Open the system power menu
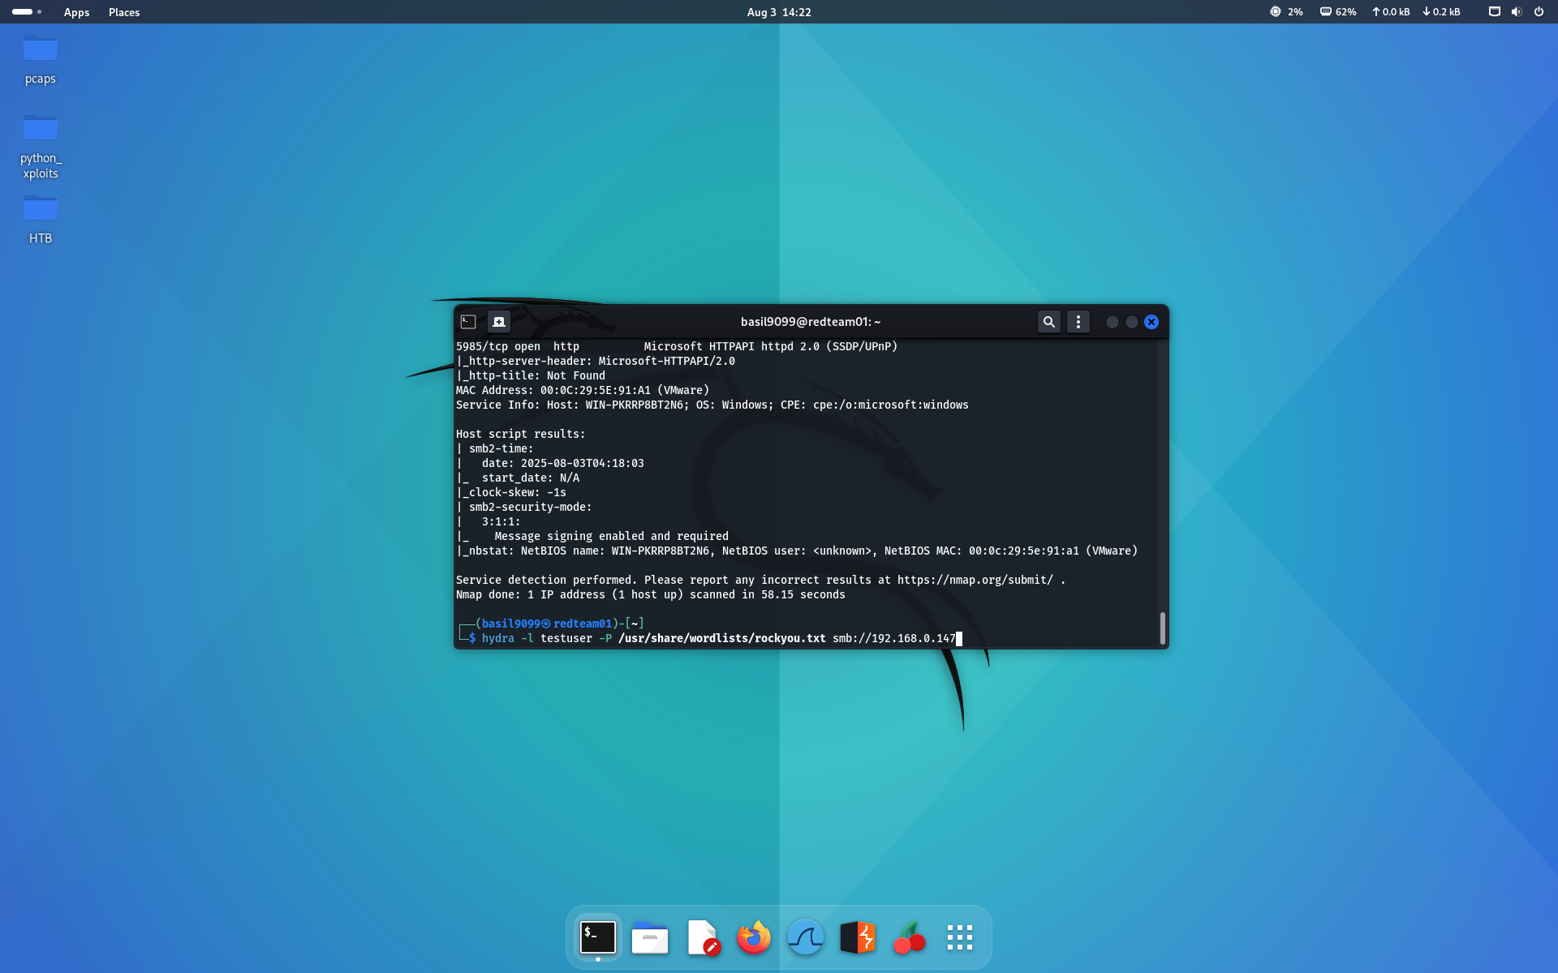This screenshot has width=1558, height=973. coord(1539,12)
